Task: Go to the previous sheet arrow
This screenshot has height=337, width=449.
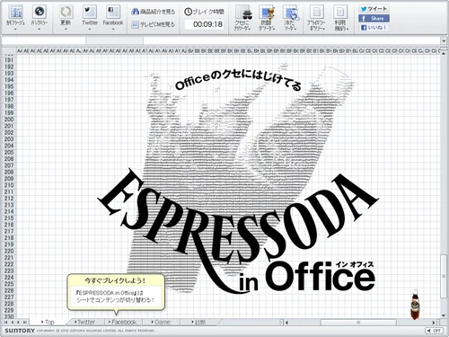Action: pos(13,322)
